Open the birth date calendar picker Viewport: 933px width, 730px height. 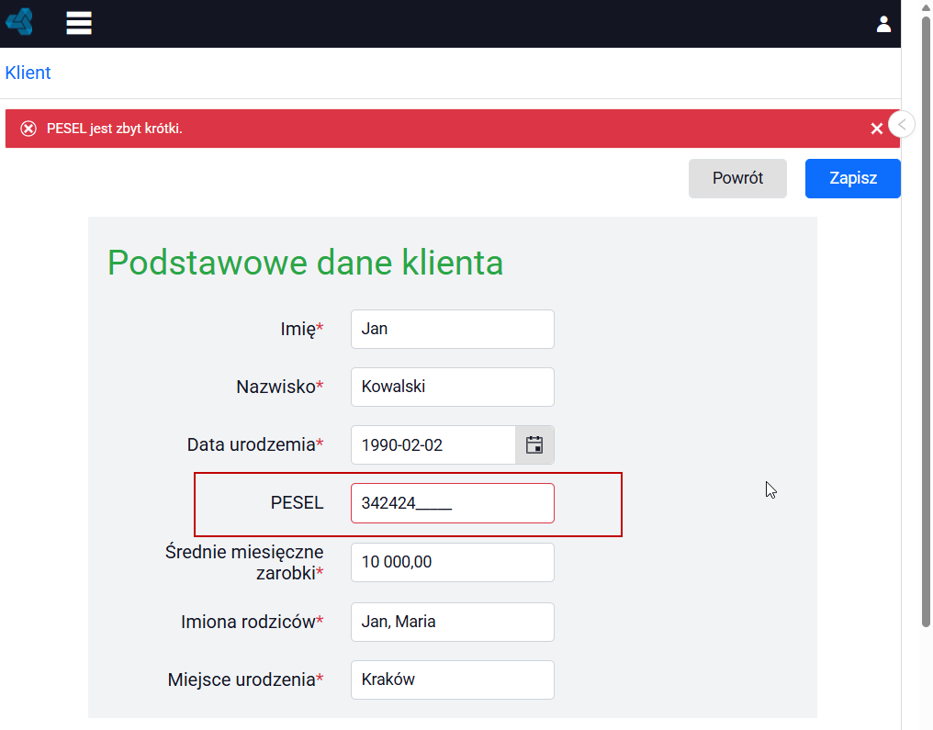click(x=534, y=445)
